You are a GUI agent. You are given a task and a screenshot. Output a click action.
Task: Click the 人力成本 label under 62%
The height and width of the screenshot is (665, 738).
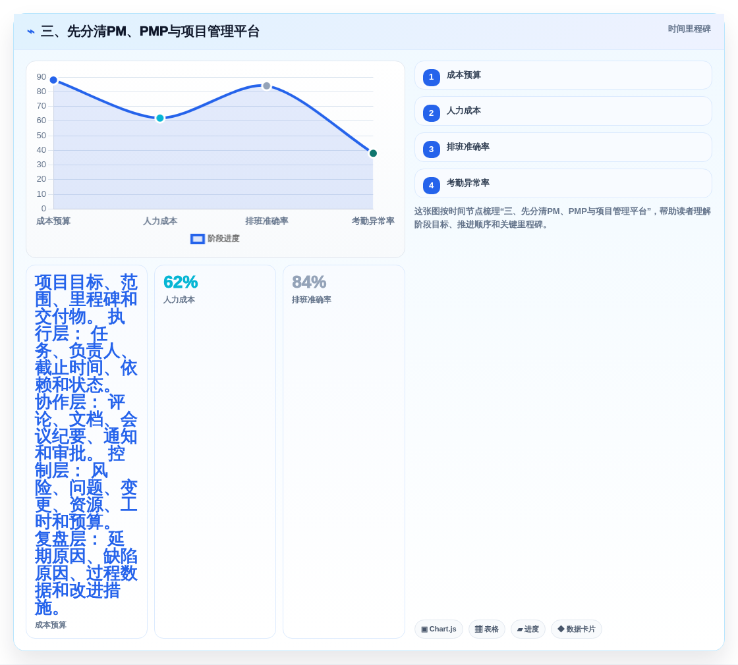pyautogui.click(x=179, y=300)
